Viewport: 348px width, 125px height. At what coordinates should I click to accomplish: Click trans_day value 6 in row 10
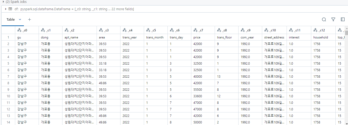(179, 96)
